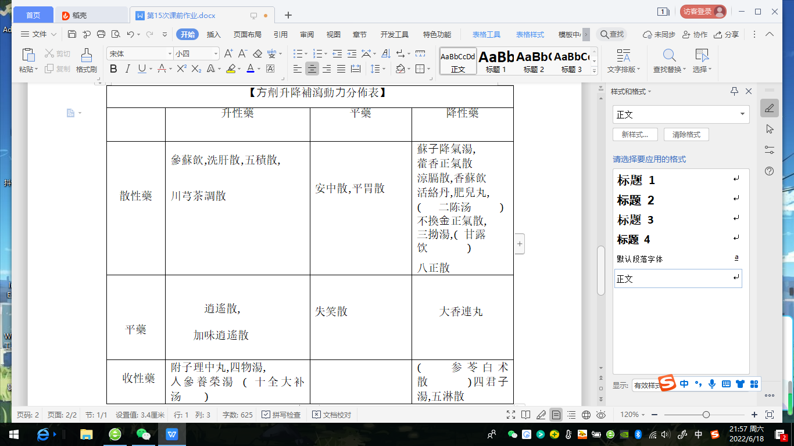
Task: Open print preview icon in quick access bar
Action: (x=116, y=34)
